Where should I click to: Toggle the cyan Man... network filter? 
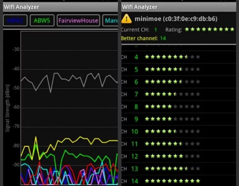tap(110, 20)
